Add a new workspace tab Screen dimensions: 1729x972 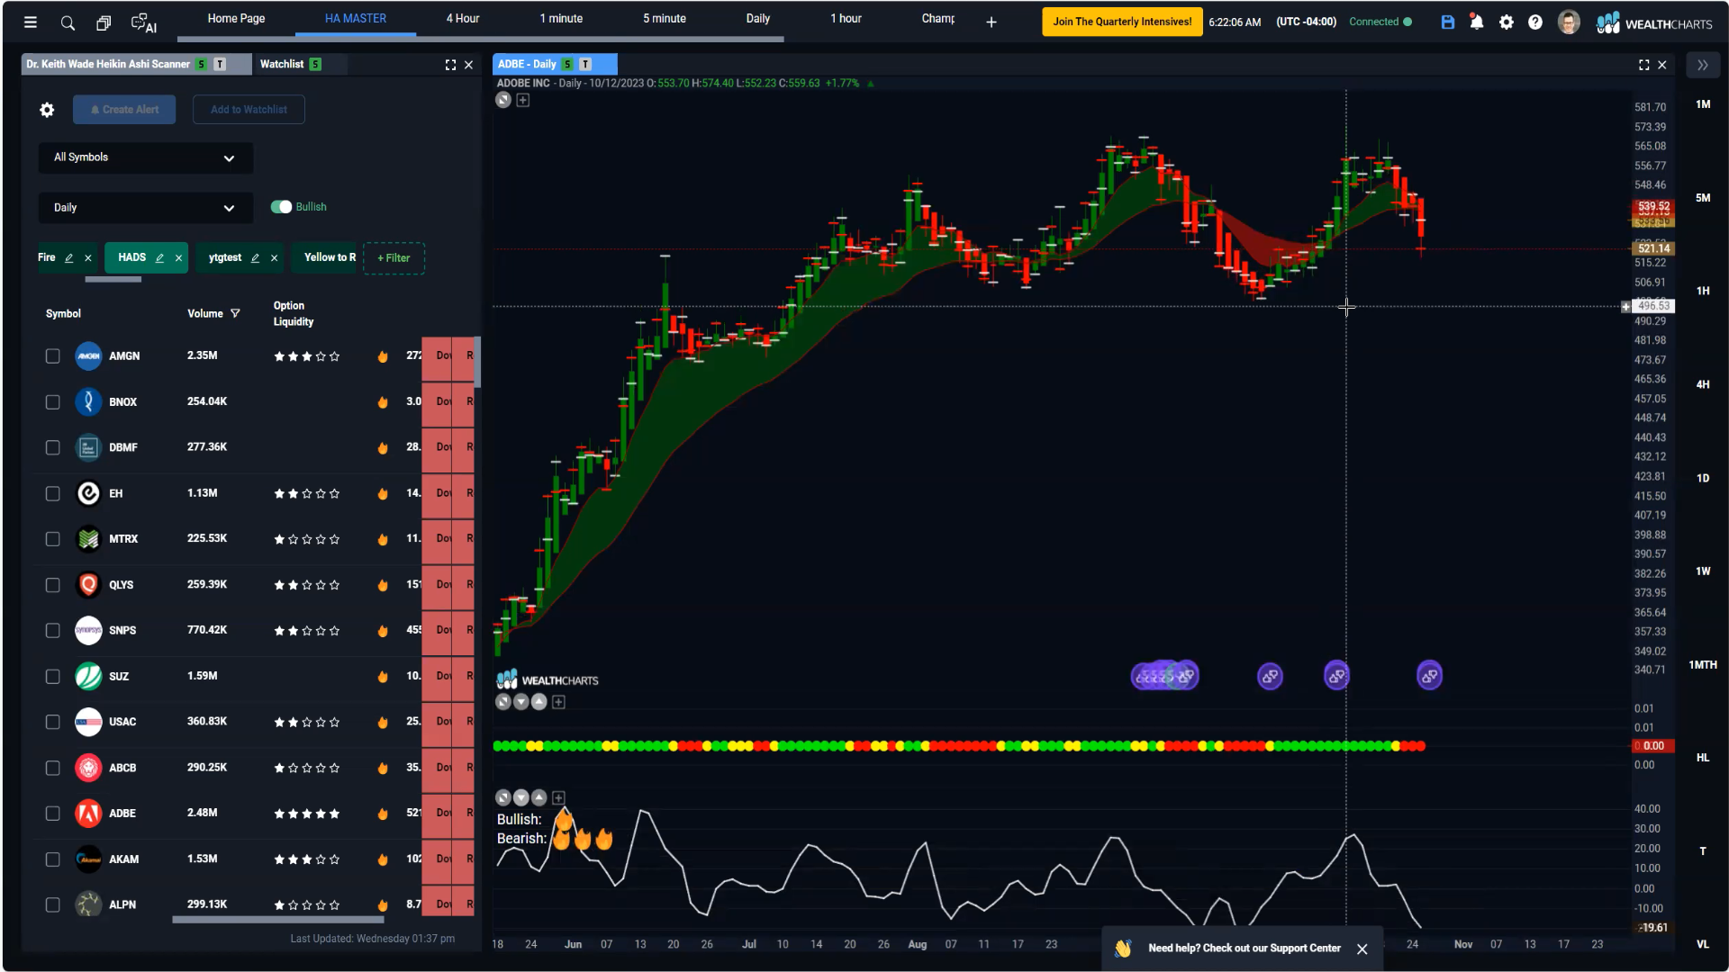[991, 22]
